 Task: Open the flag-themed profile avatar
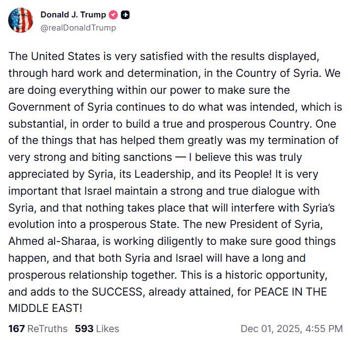click(x=21, y=21)
